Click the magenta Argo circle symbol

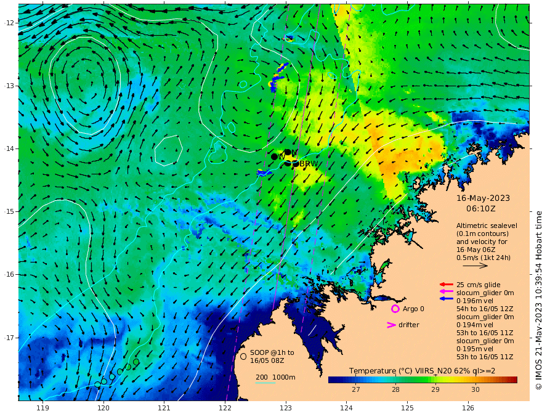[395, 309]
